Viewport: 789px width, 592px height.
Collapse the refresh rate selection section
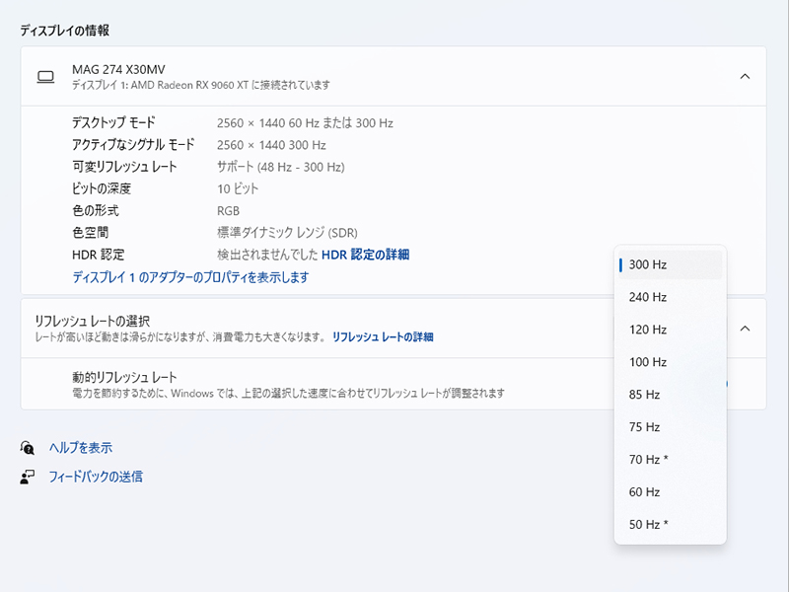745,329
